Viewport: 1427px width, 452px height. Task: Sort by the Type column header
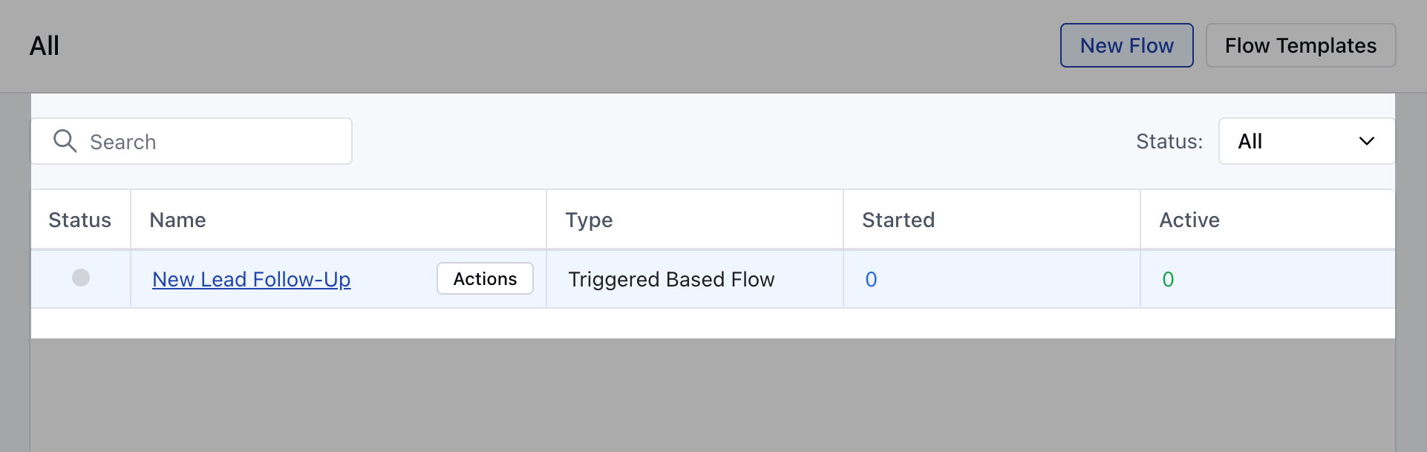(589, 220)
